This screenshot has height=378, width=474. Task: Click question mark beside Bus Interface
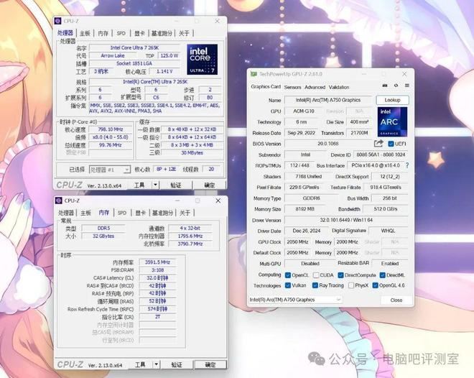[x=407, y=165]
